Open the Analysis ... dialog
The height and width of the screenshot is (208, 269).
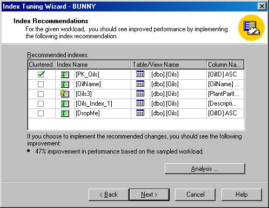(x=205, y=169)
